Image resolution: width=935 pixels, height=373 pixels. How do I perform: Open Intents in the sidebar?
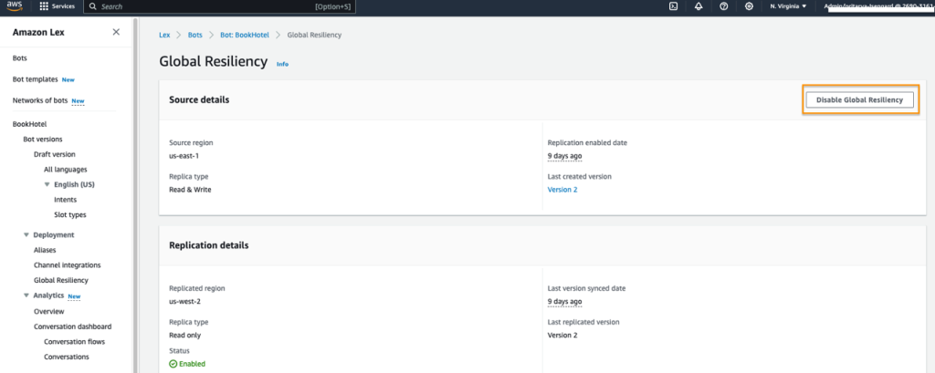(66, 200)
